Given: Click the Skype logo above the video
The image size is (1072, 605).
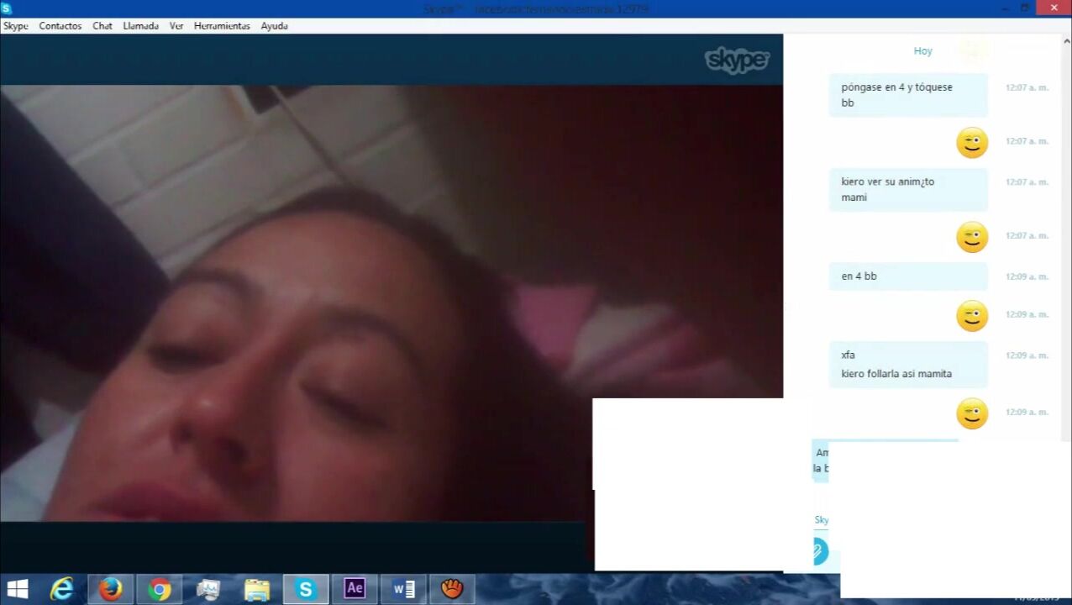Looking at the screenshot, I should tap(737, 60).
